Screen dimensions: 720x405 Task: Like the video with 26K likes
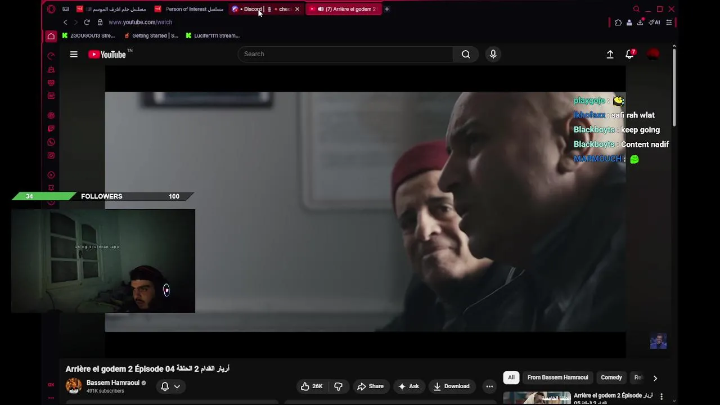(x=311, y=386)
